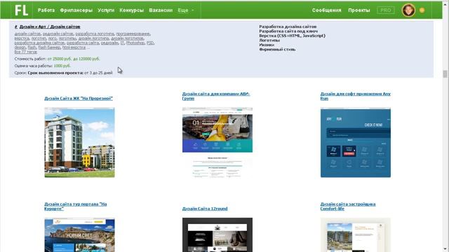Go to the Услуги section

point(106,10)
